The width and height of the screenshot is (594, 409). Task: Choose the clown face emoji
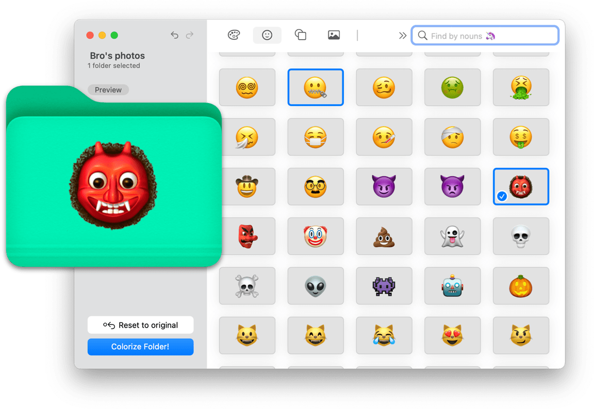point(316,236)
